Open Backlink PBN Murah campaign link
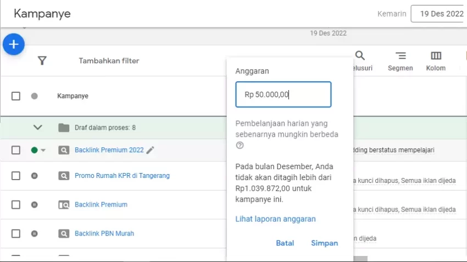Image resolution: width=467 pixels, height=262 pixels. (x=104, y=233)
